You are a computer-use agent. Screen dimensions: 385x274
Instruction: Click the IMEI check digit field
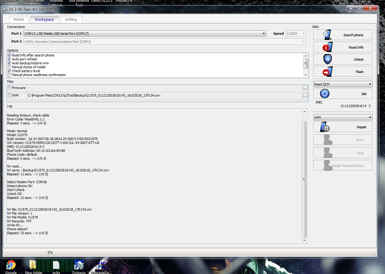[370, 106]
